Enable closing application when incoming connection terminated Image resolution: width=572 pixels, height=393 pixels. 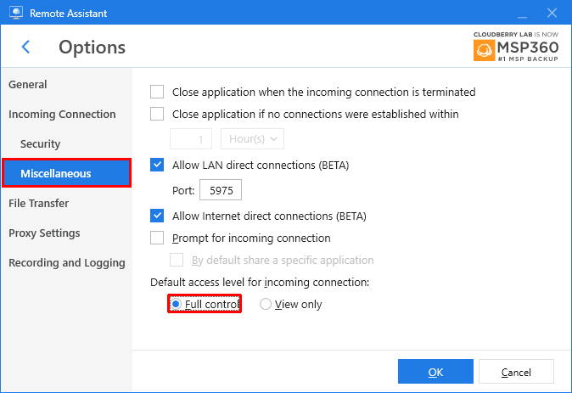coord(157,92)
